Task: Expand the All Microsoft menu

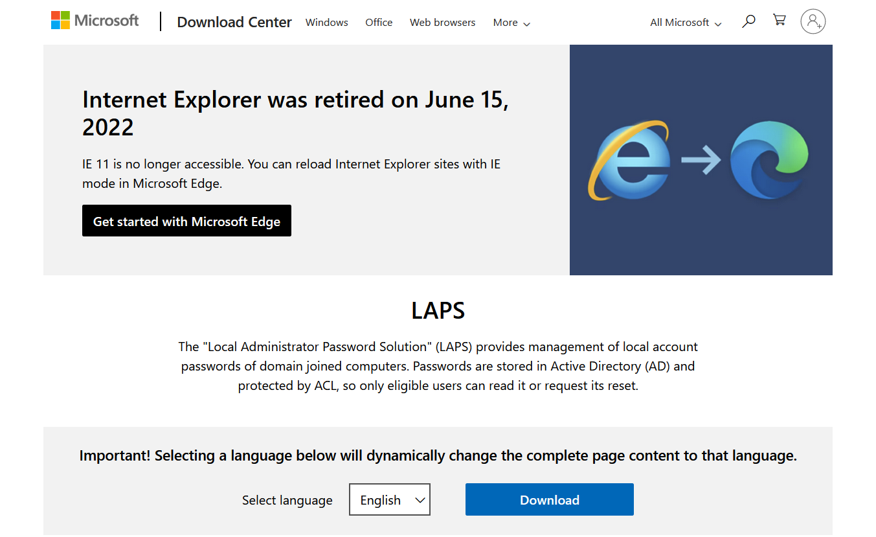Action: 686,23
